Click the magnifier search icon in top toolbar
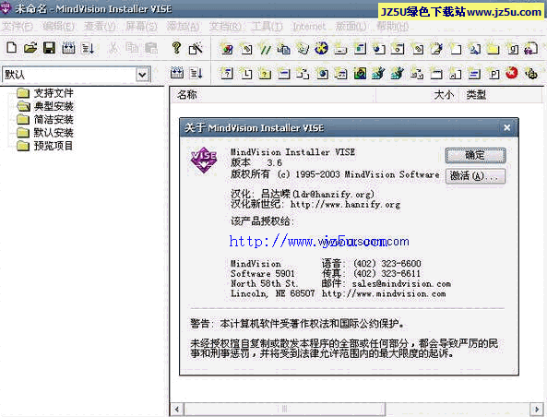547x417 pixels. [474, 49]
